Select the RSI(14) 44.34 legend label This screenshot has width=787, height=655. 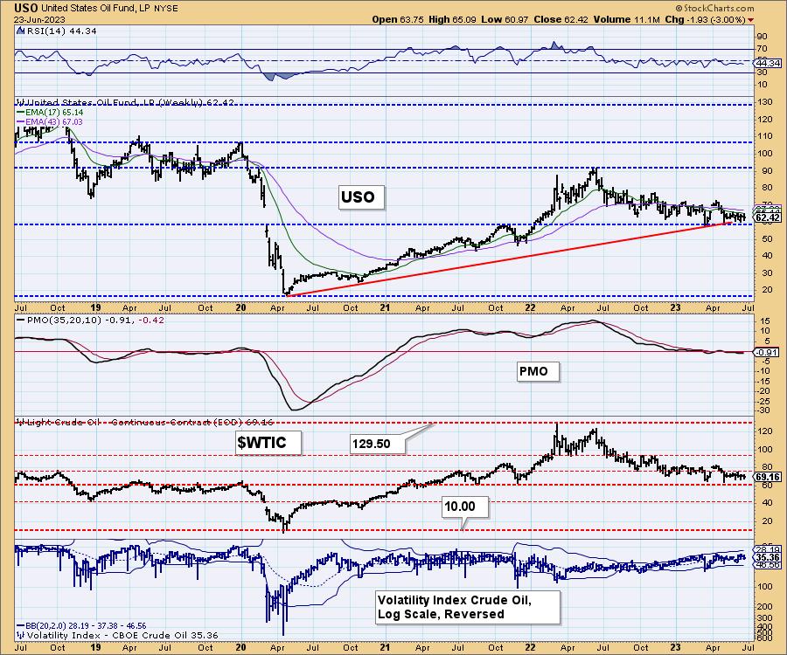pyautogui.click(x=60, y=31)
